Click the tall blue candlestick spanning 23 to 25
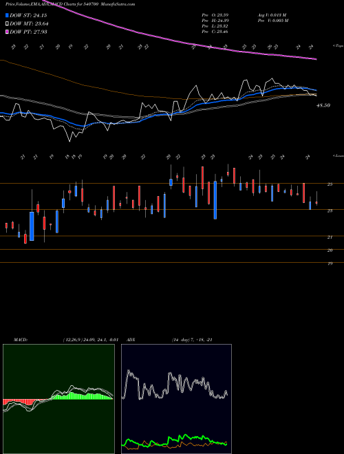The width and height of the screenshot is (344, 454). click(x=215, y=199)
